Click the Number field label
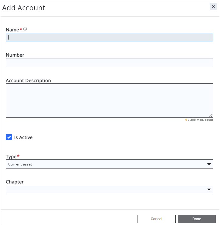Image resolution: width=220 pixels, height=226 pixels. click(x=15, y=55)
